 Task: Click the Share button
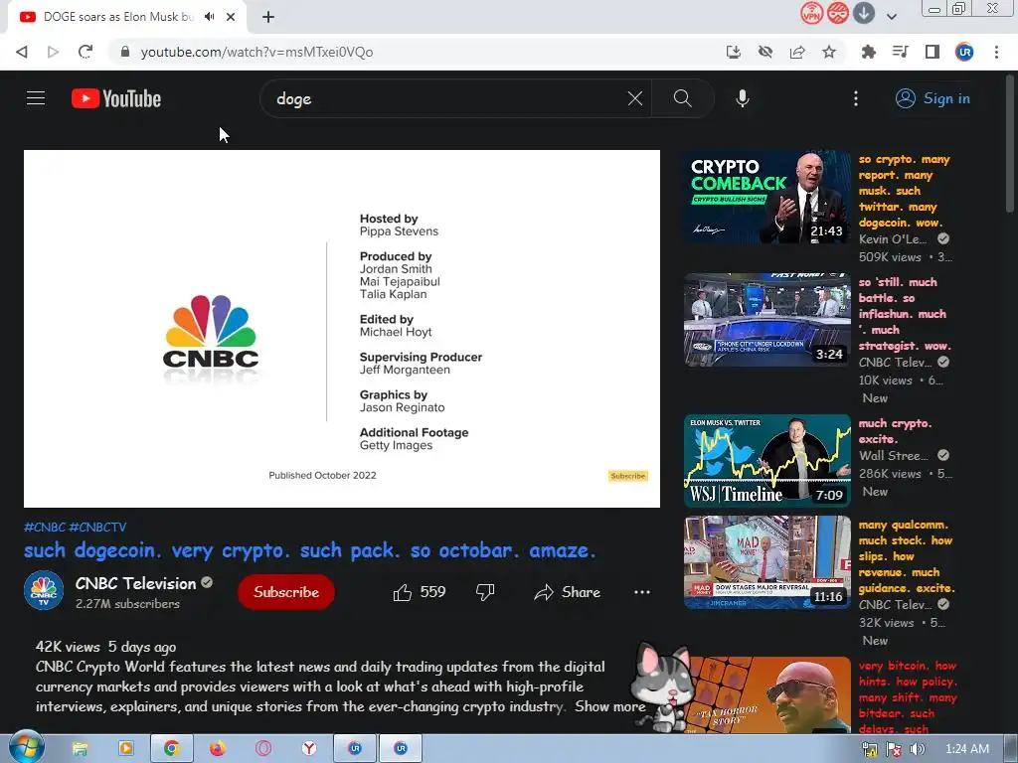[x=568, y=592]
